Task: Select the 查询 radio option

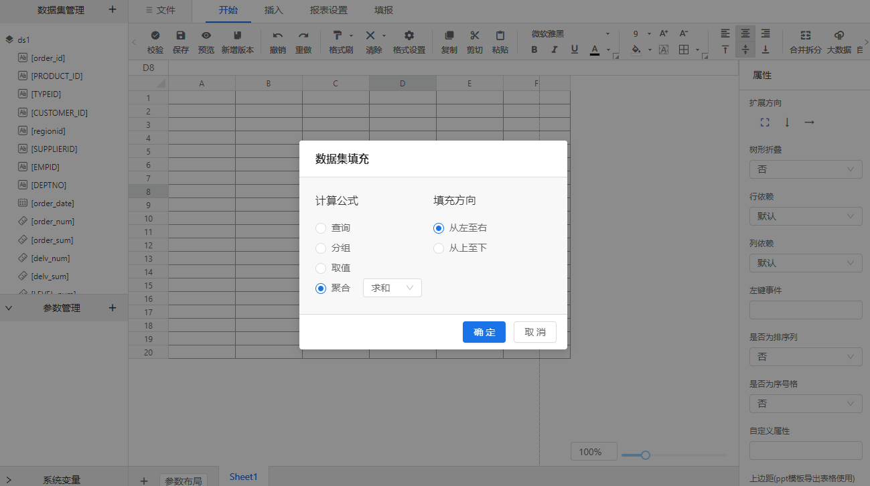Action: pyautogui.click(x=321, y=228)
